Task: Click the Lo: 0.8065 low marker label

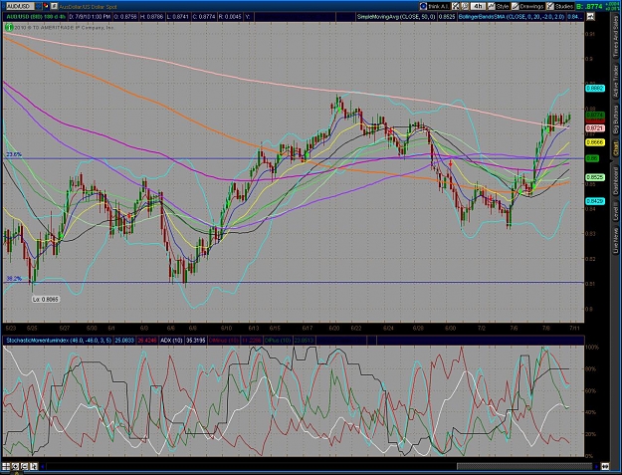Action: (46, 299)
